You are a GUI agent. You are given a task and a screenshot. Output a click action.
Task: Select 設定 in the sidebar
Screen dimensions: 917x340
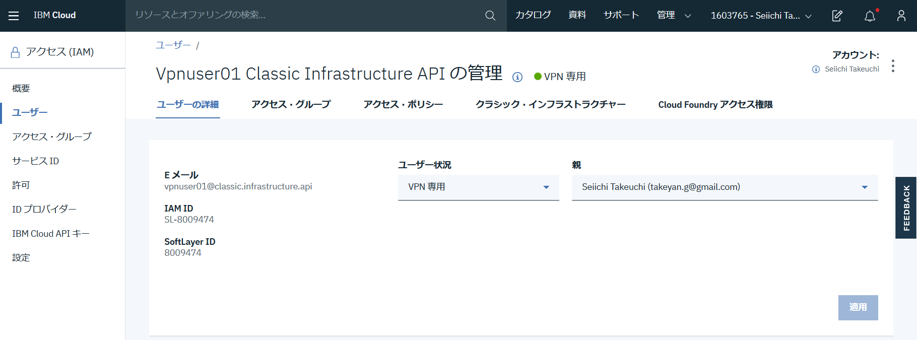(21, 258)
